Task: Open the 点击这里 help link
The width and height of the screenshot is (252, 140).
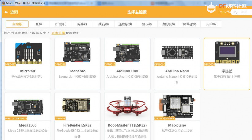Action: (58, 33)
